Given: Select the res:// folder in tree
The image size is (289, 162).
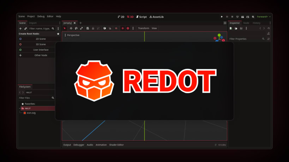Looking at the screenshot, I should (38, 108).
